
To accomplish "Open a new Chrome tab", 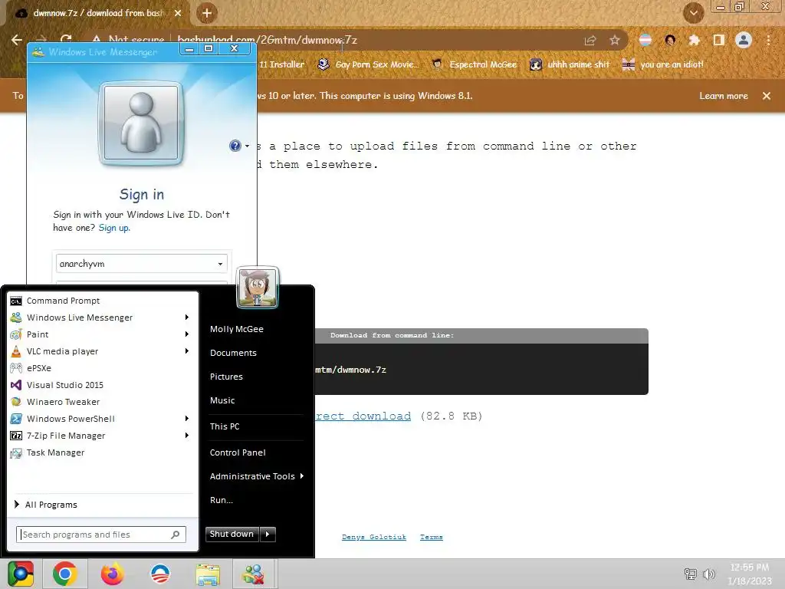I will coord(207,13).
